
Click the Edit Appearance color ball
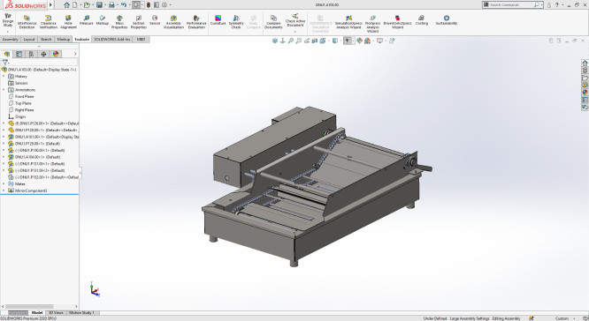(359, 41)
